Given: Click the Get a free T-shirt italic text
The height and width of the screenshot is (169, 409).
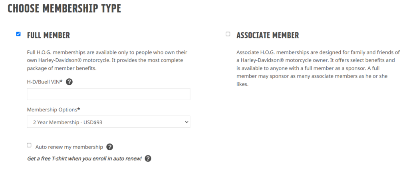Looking at the screenshot, I should [84, 158].
